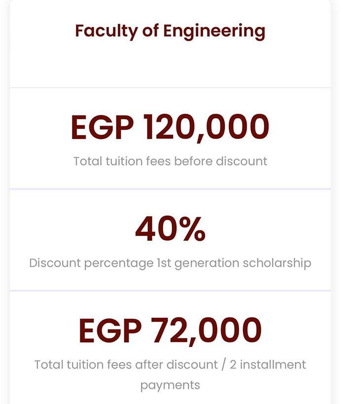
Task: Select the 40% discount figure
Action: 170,230
